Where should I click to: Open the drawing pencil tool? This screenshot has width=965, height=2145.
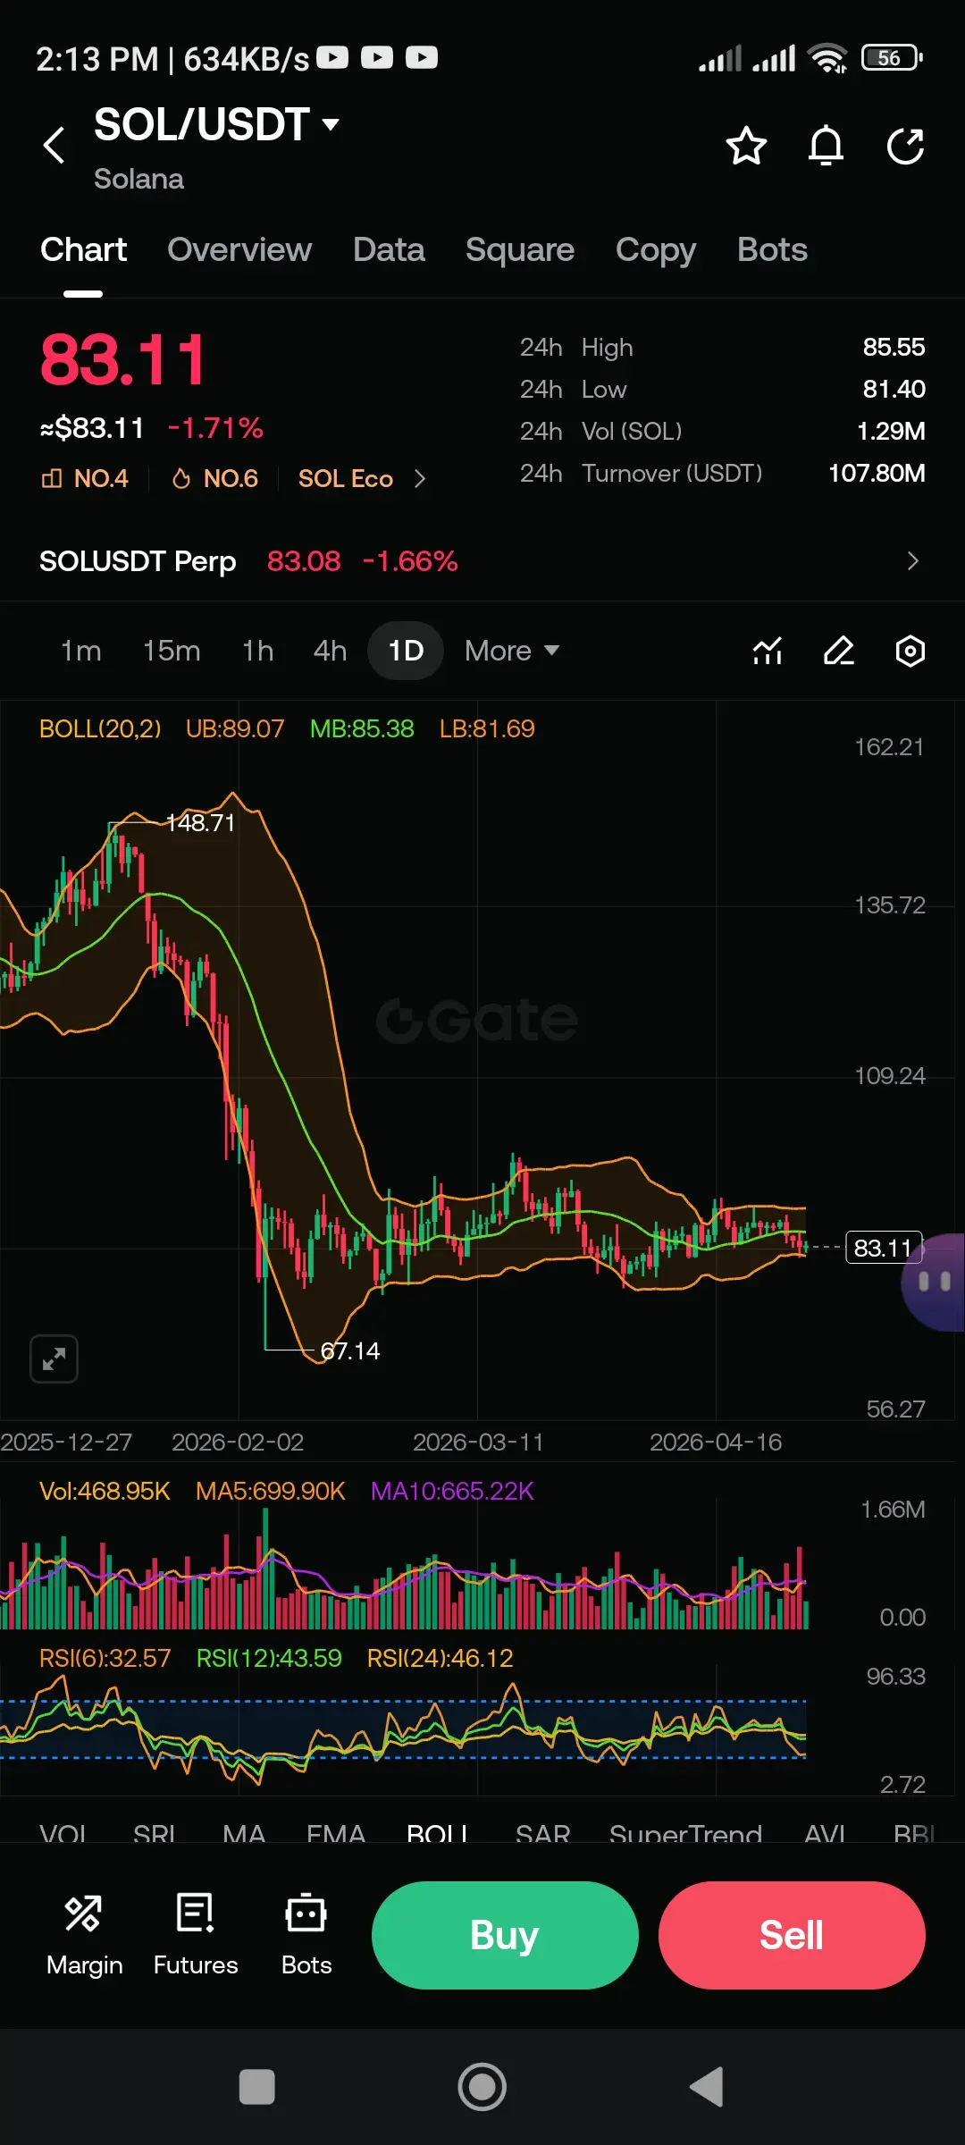(x=839, y=651)
